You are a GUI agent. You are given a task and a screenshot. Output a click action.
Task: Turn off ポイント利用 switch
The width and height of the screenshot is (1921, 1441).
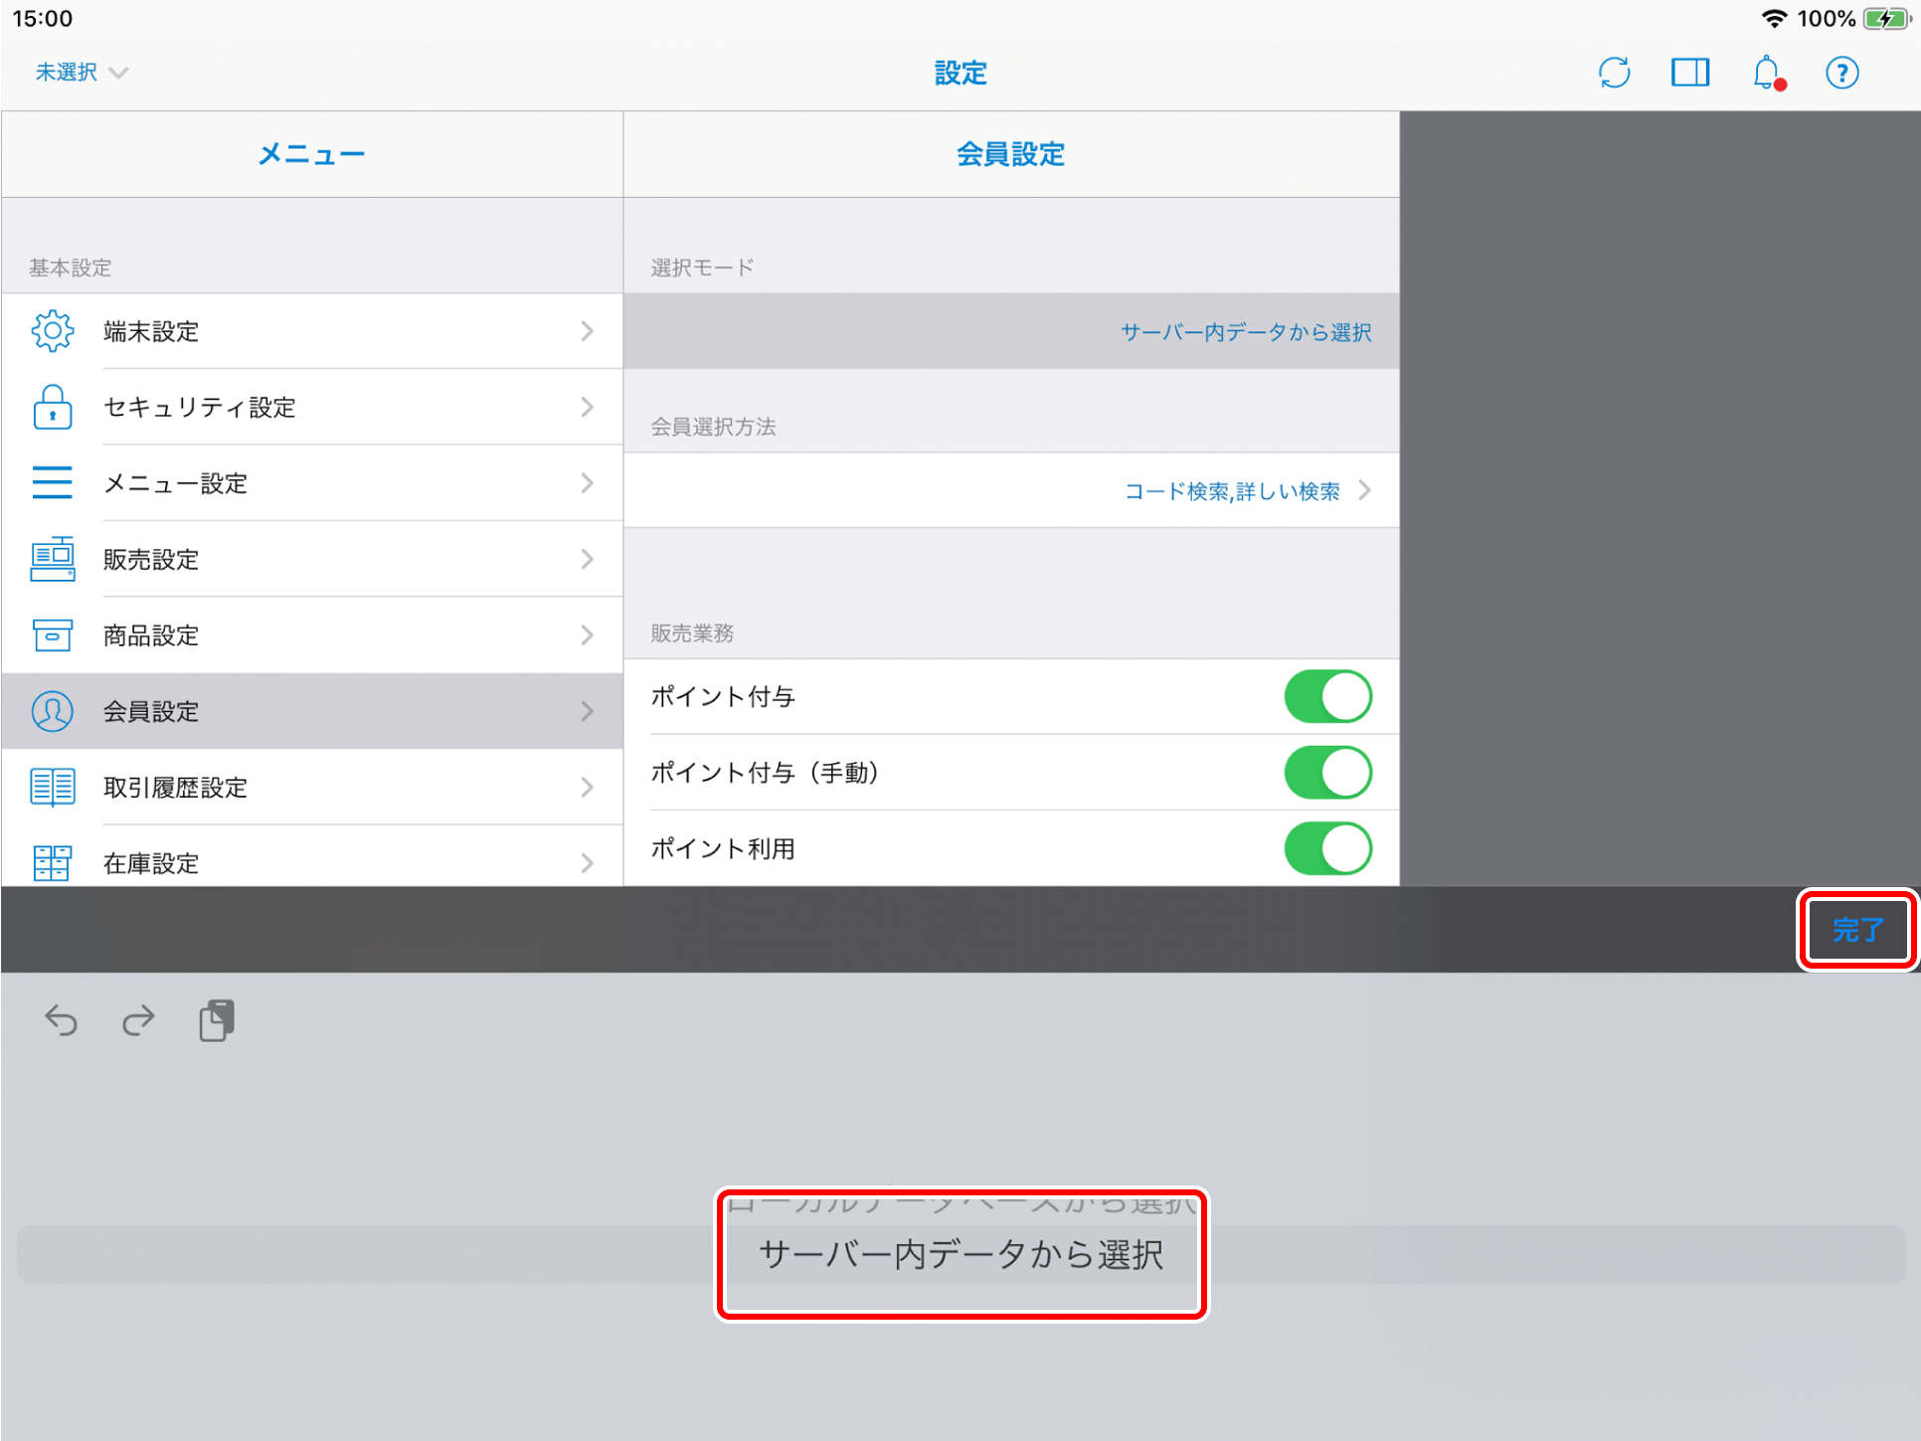click(x=1327, y=848)
